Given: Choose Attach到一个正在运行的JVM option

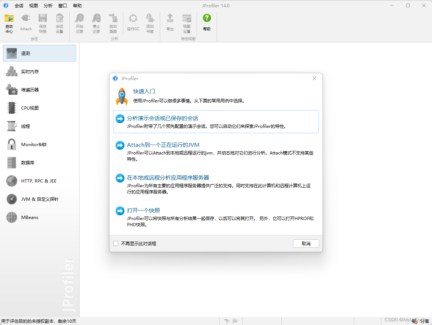Looking at the screenshot, I should [x=163, y=145].
